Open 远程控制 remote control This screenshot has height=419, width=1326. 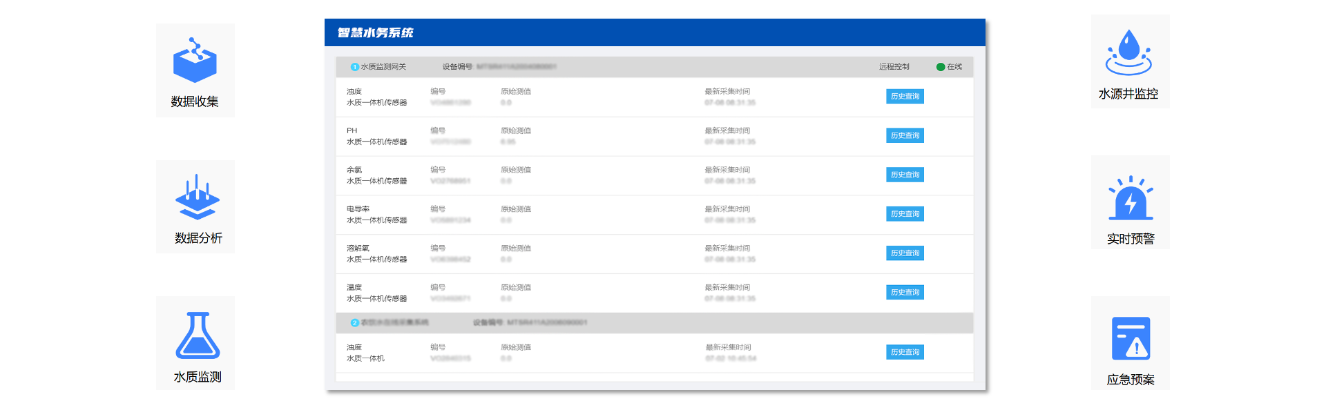pyautogui.click(x=894, y=67)
